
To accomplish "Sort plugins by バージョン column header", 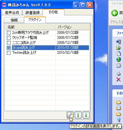I will point(72,27).
